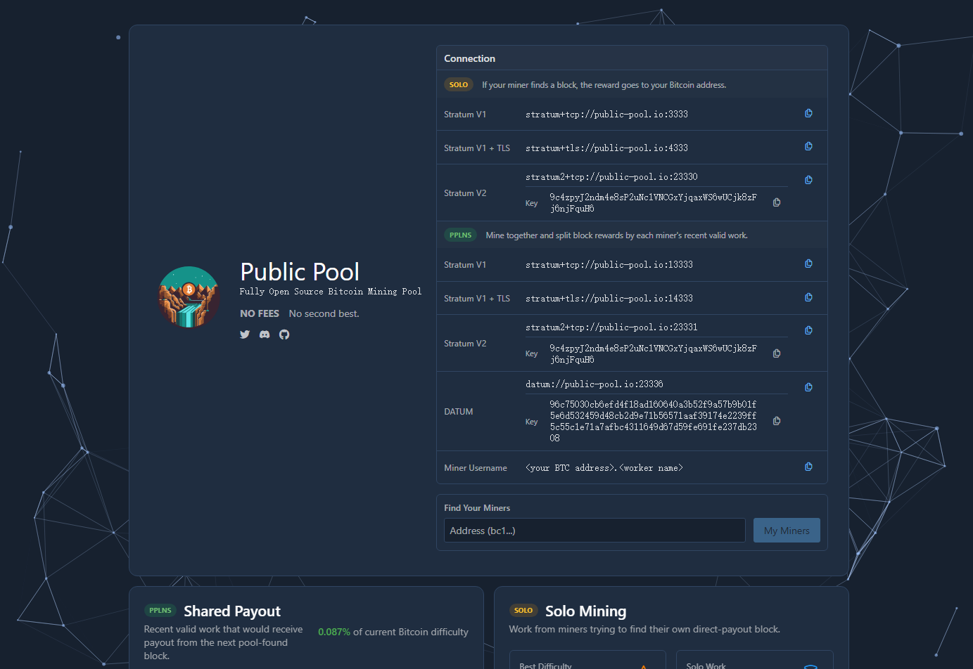Click the 0.087% difficulty value
Viewport: 973px width, 669px height.
[x=334, y=632]
